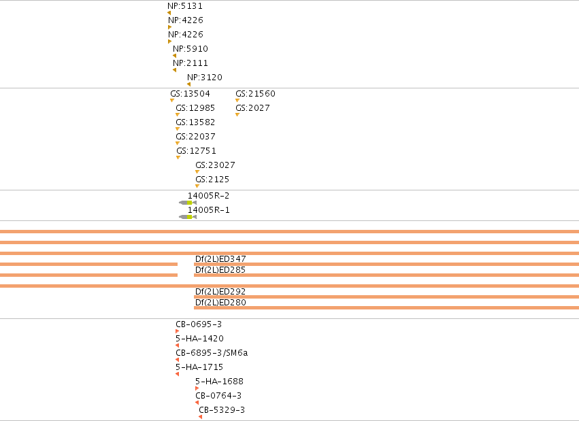
Task: Click the GS:23027 text label
Action: coord(215,165)
